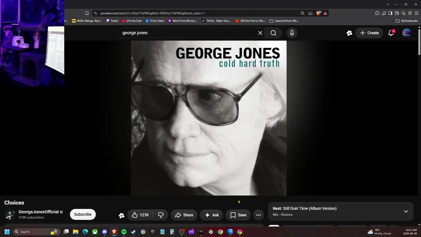Open the media control music note icon
The image size is (421, 237).
click(x=384, y=13)
